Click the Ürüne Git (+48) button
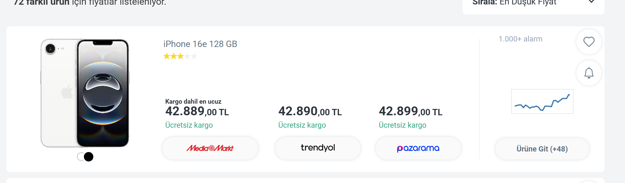This screenshot has height=183, width=625. [542, 149]
